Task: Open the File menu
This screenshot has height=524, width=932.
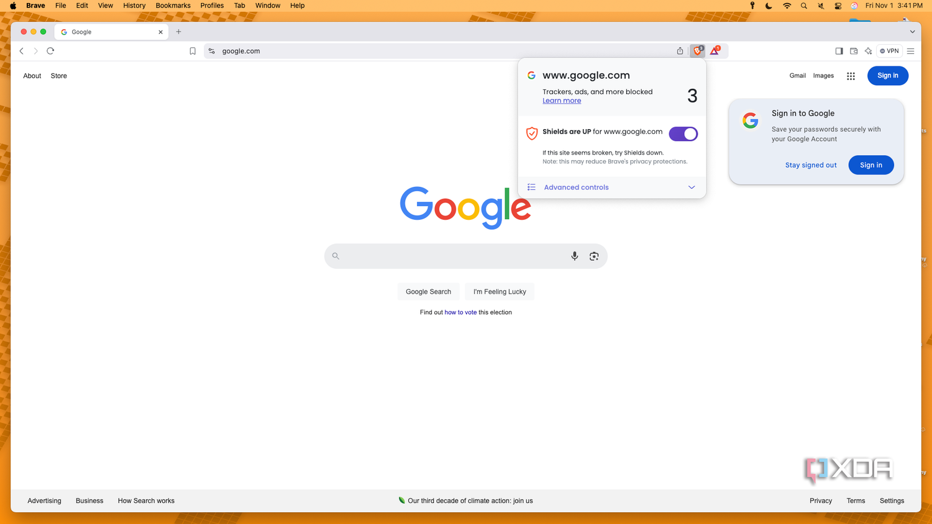Action: (60, 6)
